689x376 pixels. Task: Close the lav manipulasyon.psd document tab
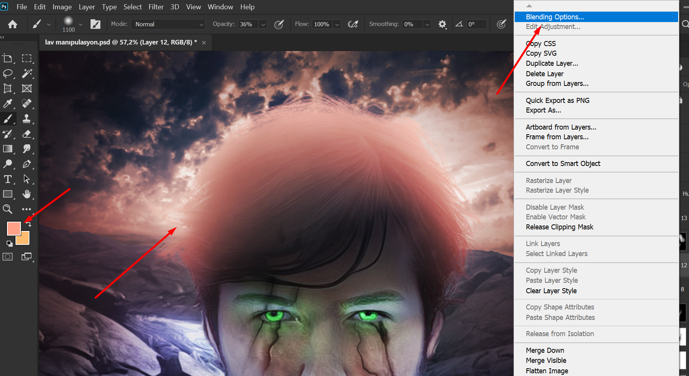point(204,43)
